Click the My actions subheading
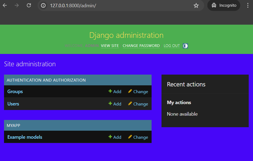The height and width of the screenshot is (161, 253). tap(179, 103)
